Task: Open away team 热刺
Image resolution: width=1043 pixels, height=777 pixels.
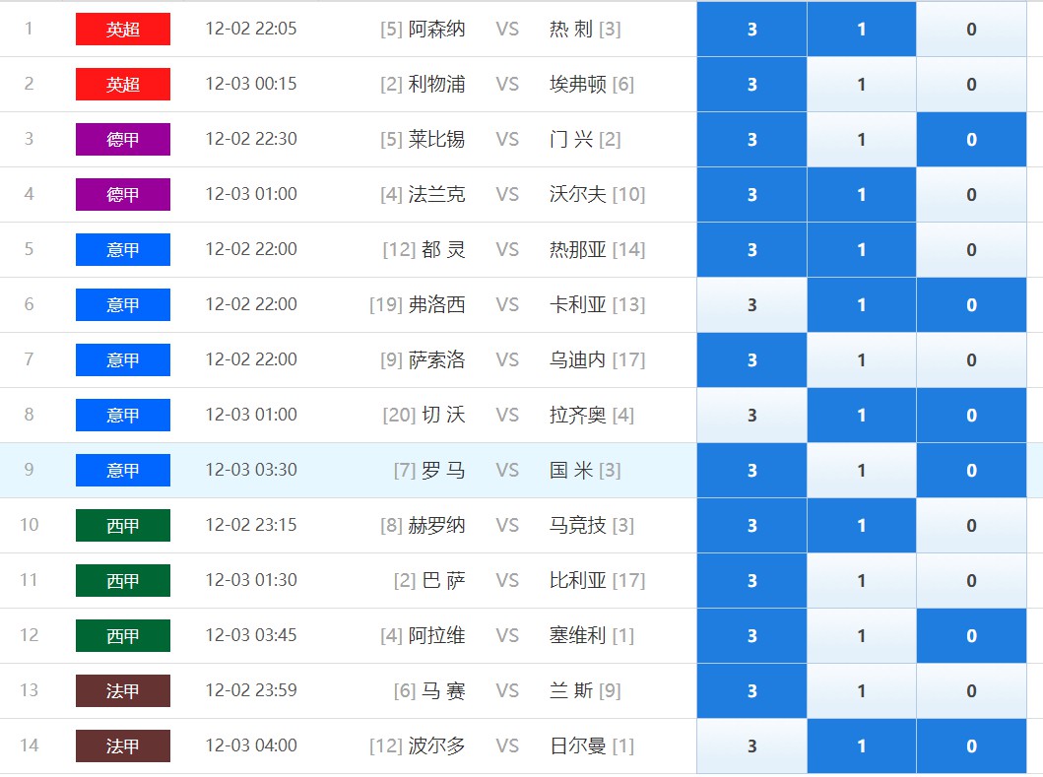Action: pos(570,30)
